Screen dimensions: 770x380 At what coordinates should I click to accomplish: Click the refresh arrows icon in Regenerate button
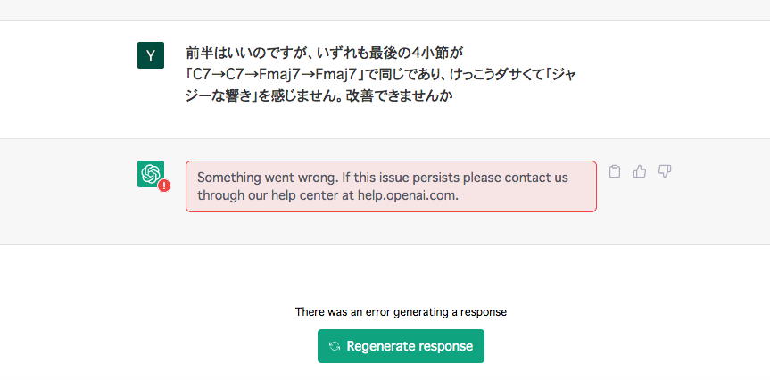click(335, 346)
